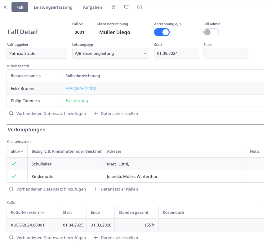Open the comments speech bubble icon
This screenshot has height=246, width=267.
pyautogui.click(x=127, y=7)
